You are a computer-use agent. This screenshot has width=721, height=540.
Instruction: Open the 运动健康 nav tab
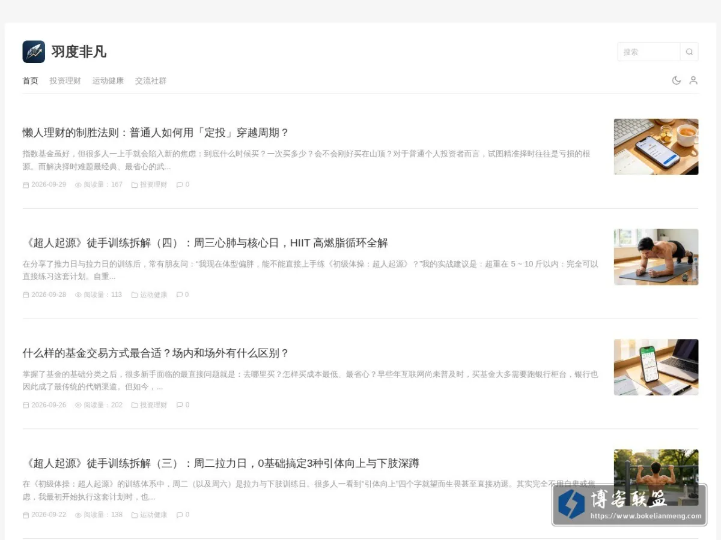pyautogui.click(x=108, y=80)
